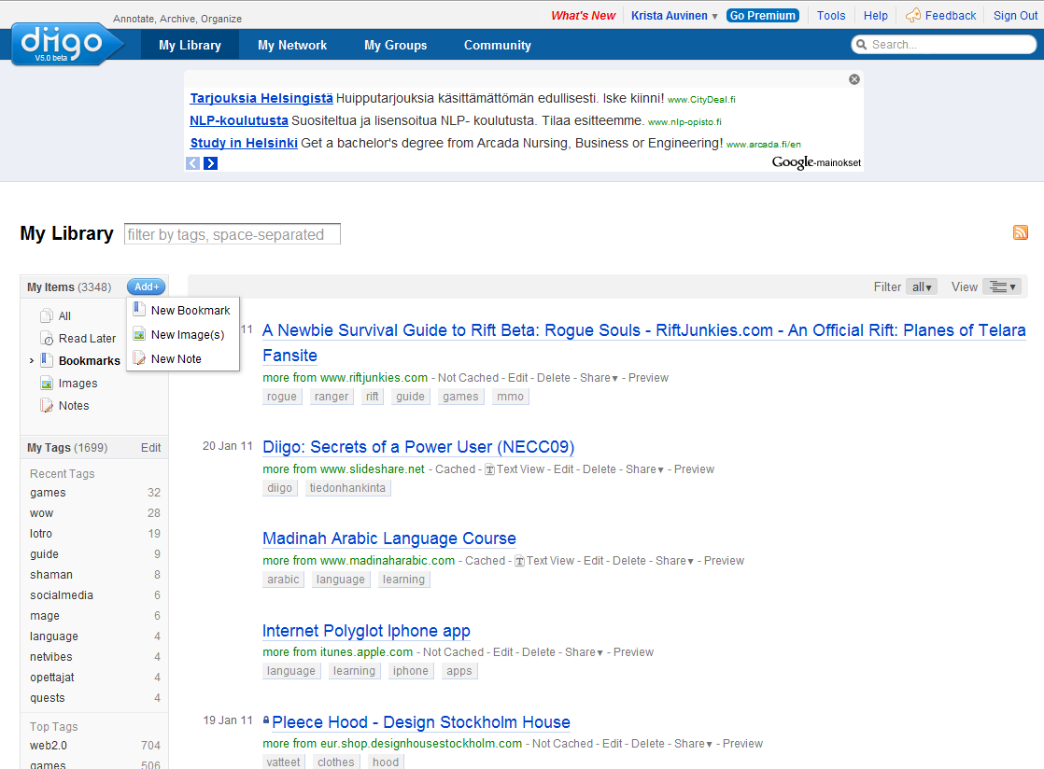Filter by the shaman recent tag
This screenshot has width=1044, height=769.
pos(51,575)
